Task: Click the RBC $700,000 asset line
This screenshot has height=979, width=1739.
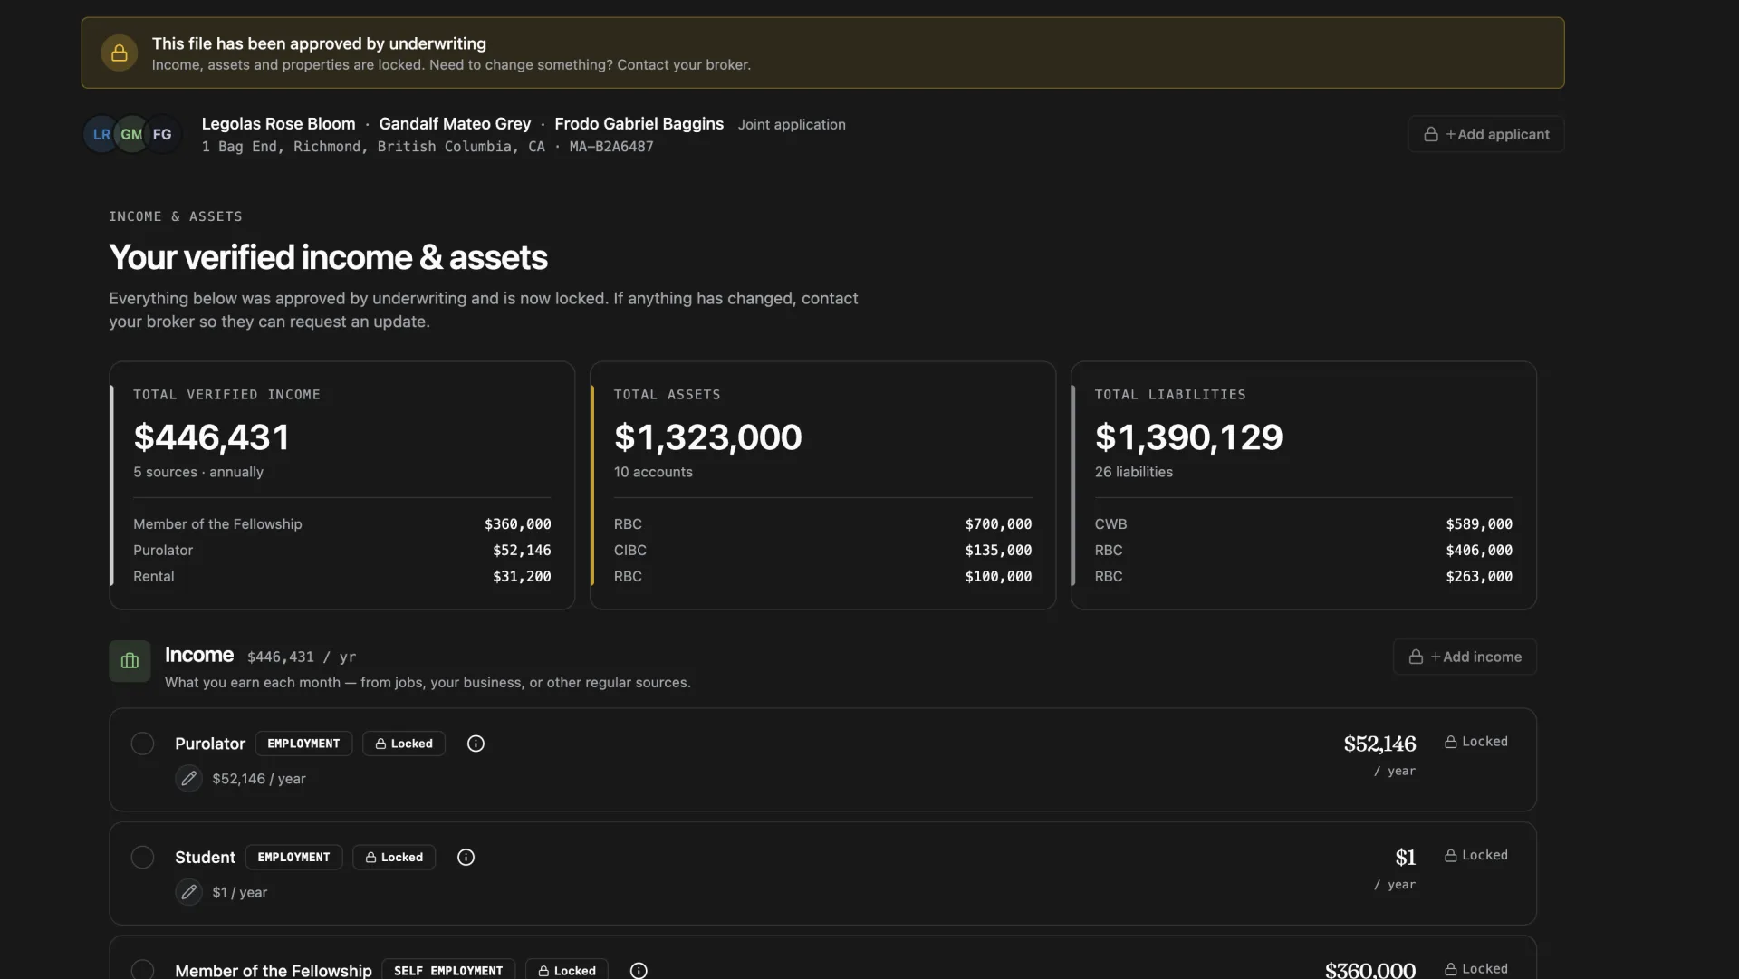Action: [x=822, y=524]
